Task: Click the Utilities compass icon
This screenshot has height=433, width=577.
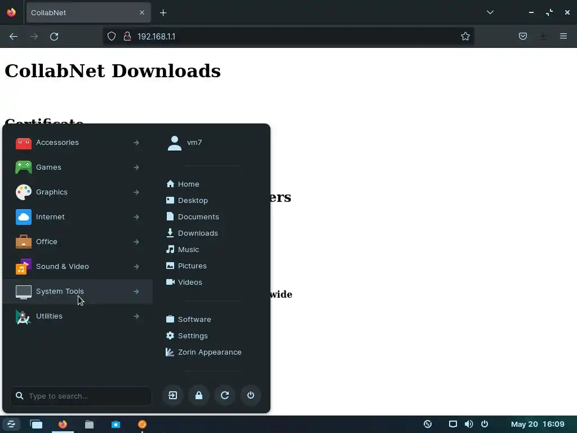Action: point(24,317)
